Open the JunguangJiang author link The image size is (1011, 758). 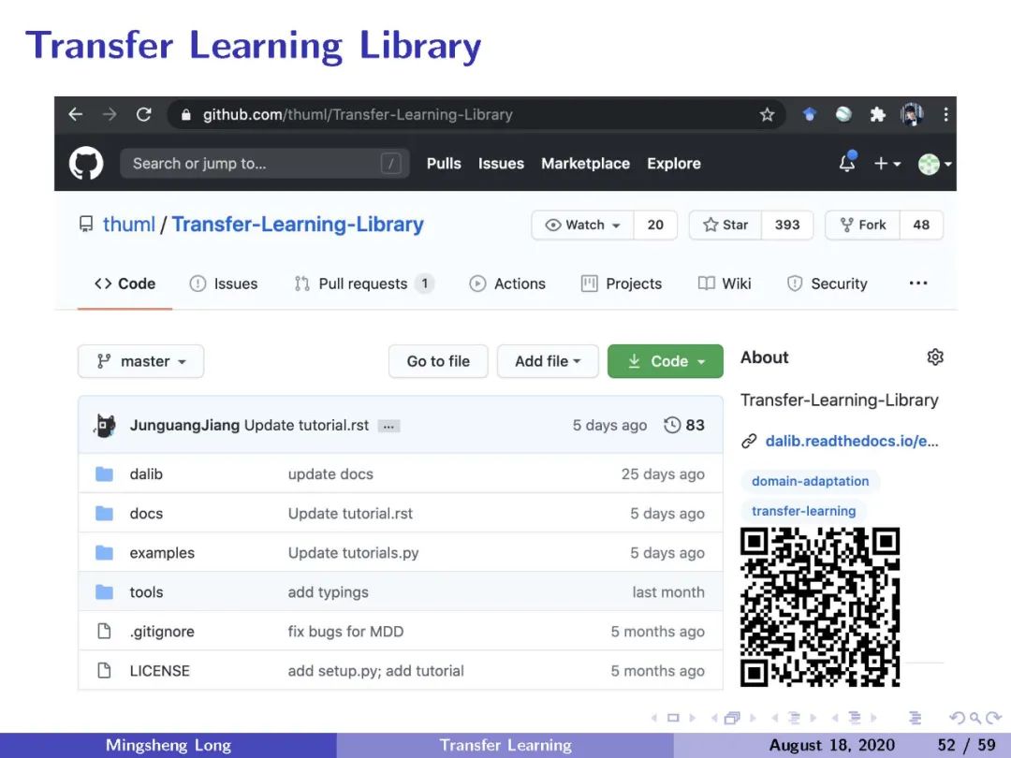click(184, 426)
